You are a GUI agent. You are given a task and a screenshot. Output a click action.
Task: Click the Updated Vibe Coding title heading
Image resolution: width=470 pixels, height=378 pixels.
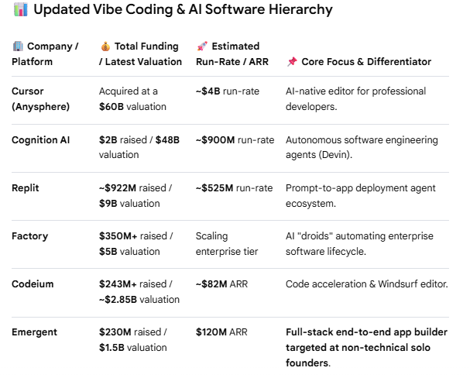[x=184, y=9]
